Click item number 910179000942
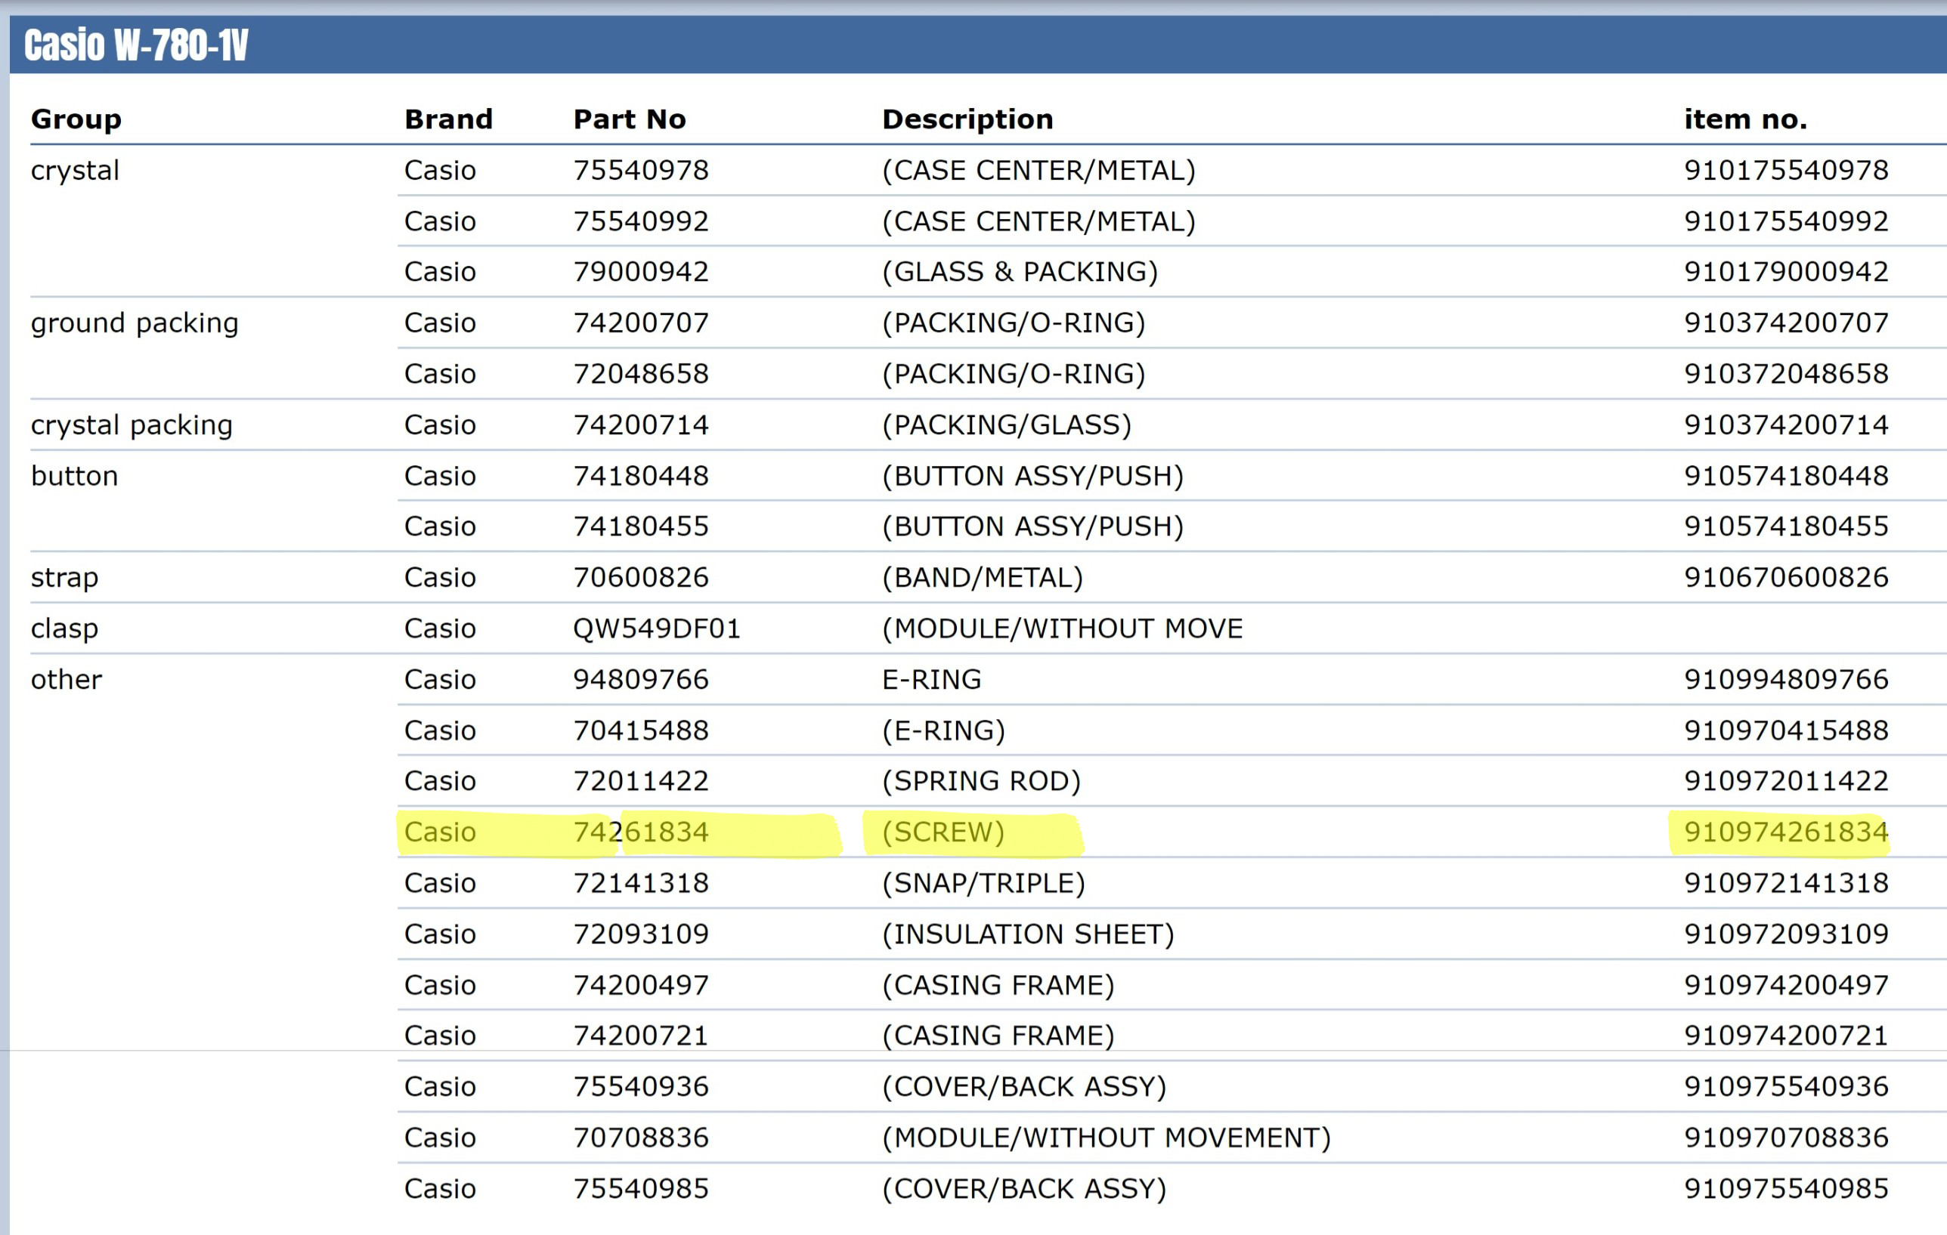This screenshot has width=1947, height=1235. [1786, 272]
